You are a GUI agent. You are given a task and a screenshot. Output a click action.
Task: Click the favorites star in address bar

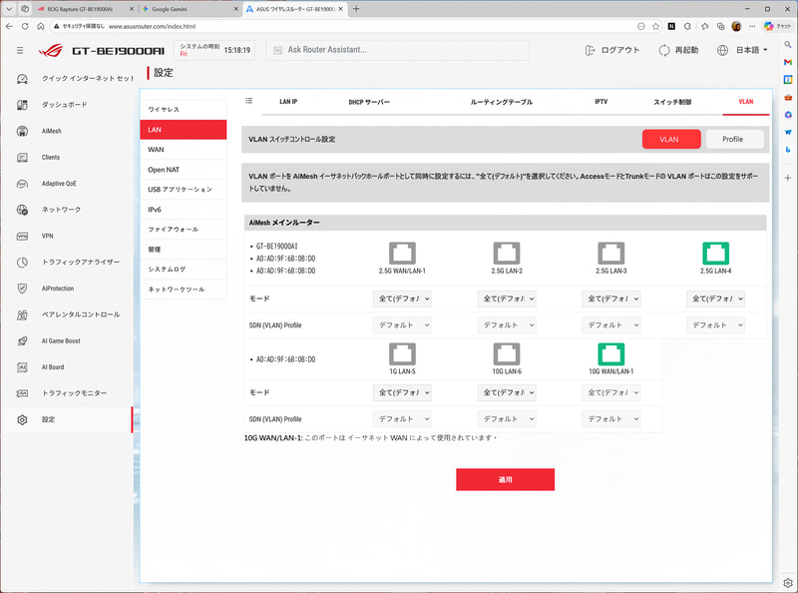pyautogui.click(x=656, y=26)
